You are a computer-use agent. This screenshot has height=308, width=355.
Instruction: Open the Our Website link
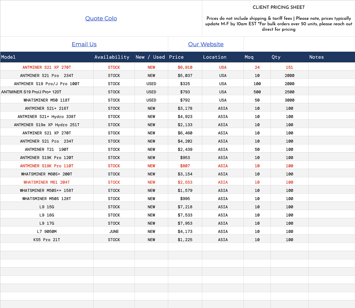coord(206,44)
